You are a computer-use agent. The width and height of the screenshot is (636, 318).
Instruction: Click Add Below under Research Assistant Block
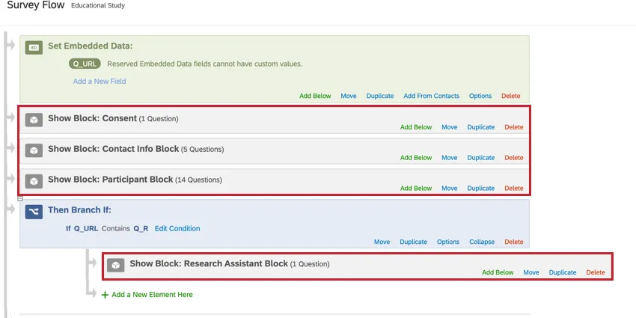[498, 272]
